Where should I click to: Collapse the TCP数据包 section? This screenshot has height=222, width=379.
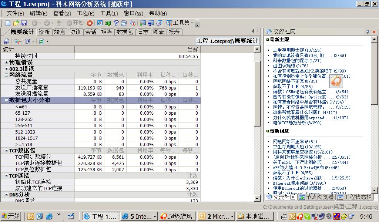(x=6, y=151)
